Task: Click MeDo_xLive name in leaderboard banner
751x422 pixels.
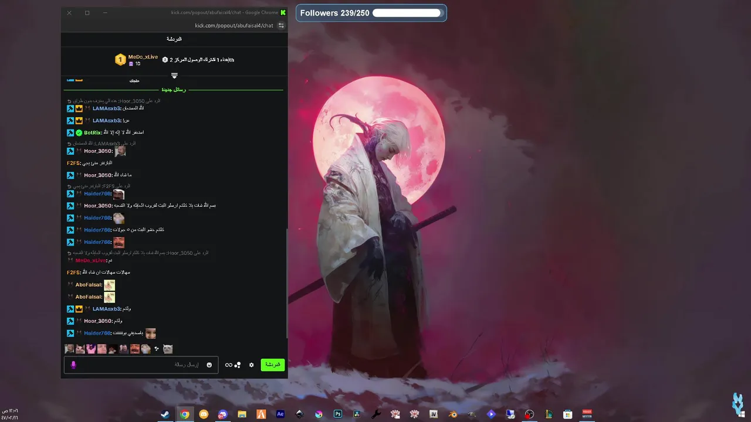Action: (143, 57)
